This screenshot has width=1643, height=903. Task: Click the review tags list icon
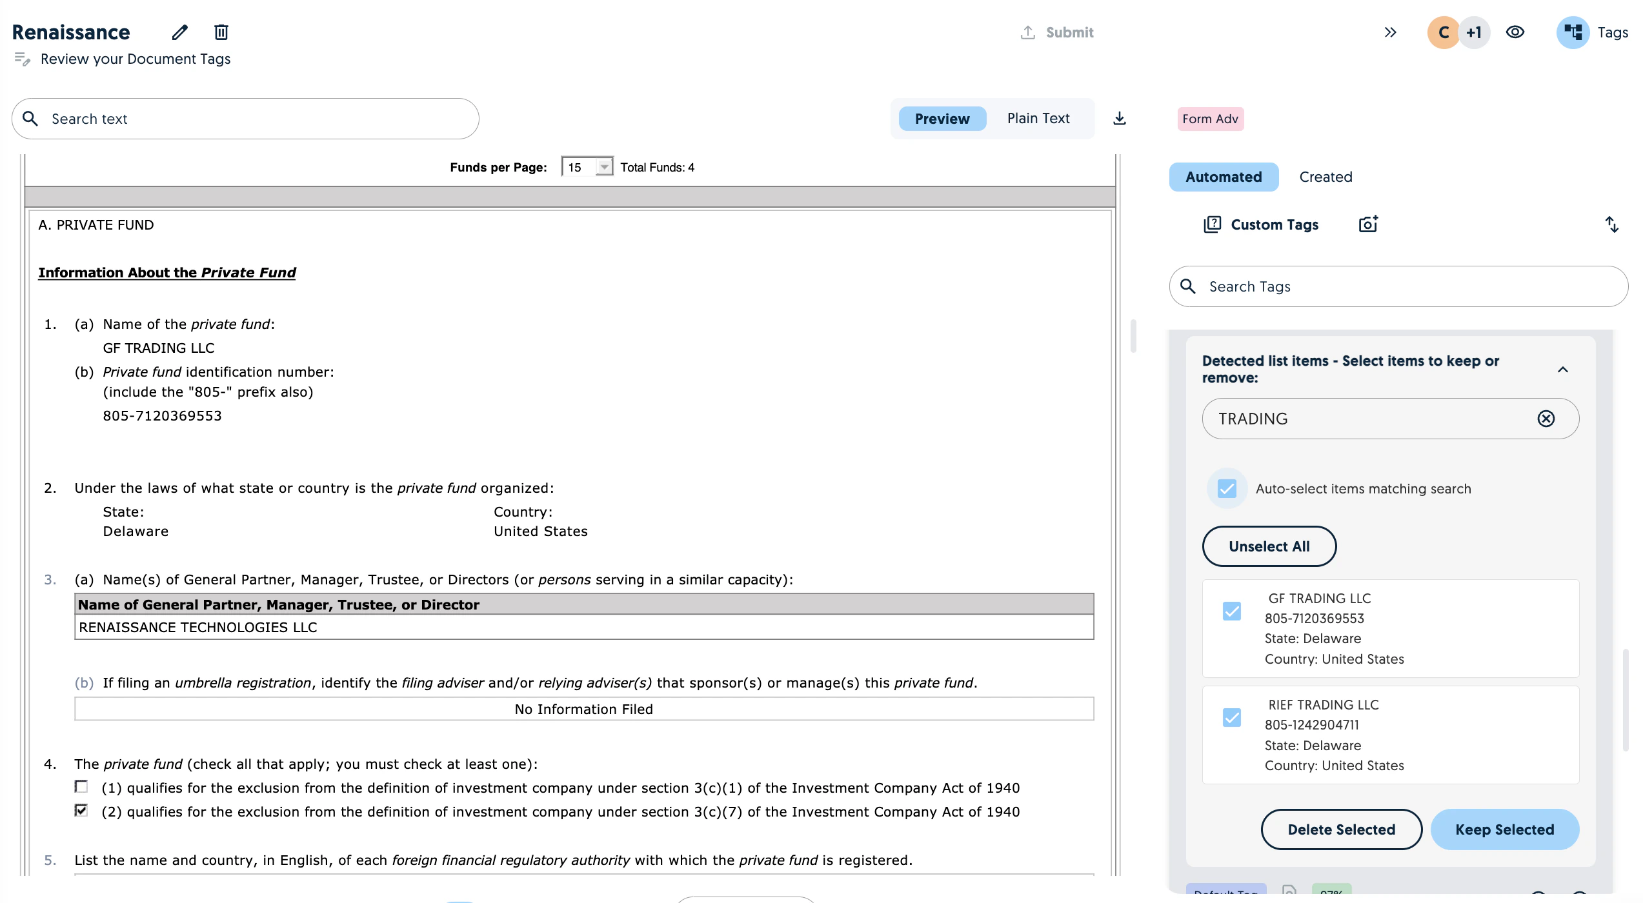click(22, 59)
